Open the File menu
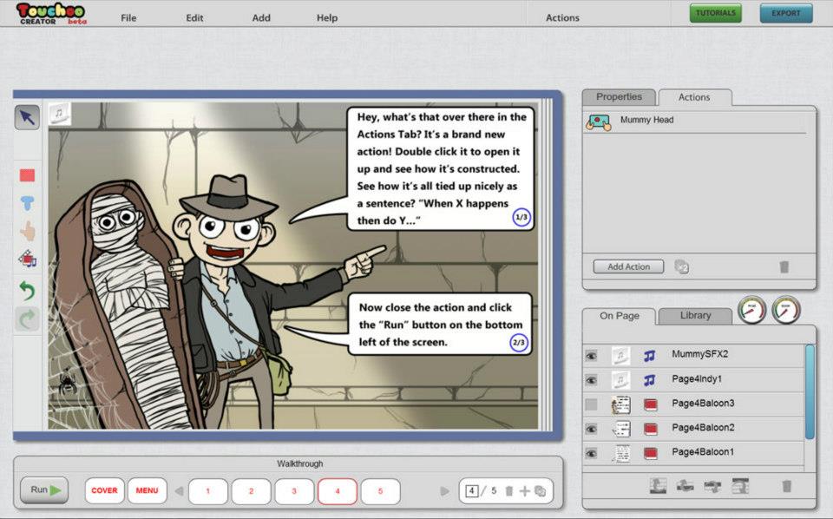Image resolution: width=833 pixels, height=519 pixels. [x=128, y=17]
